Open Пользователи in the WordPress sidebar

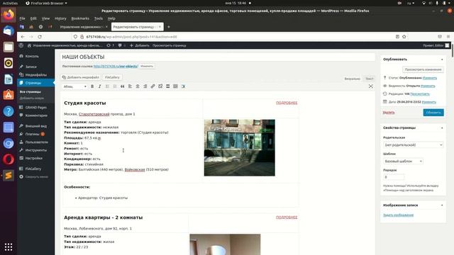click(x=37, y=142)
